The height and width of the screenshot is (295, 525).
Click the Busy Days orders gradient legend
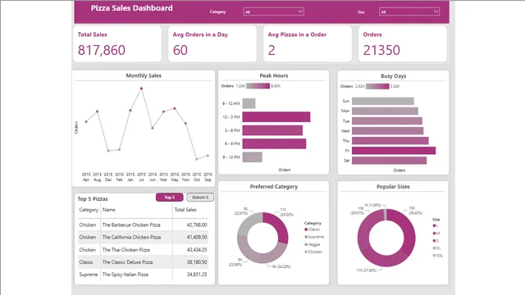[377, 86]
